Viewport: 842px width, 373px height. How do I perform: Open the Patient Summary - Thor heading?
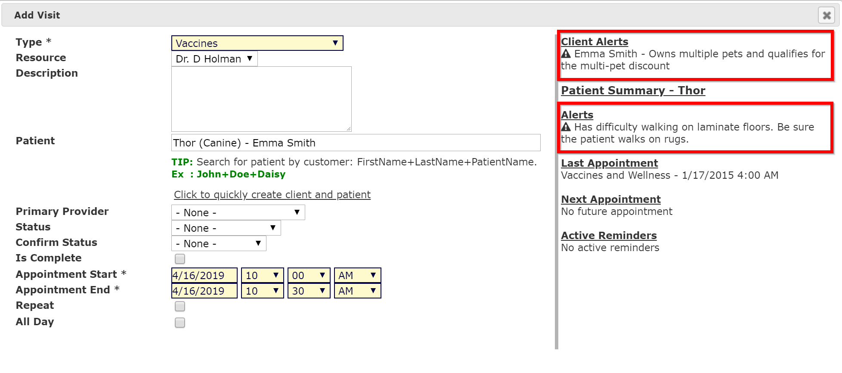pos(633,90)
